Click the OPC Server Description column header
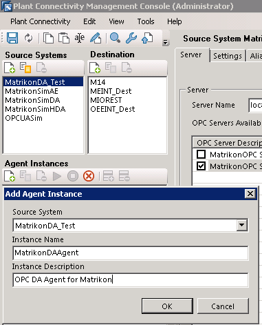 pos(228,143)
